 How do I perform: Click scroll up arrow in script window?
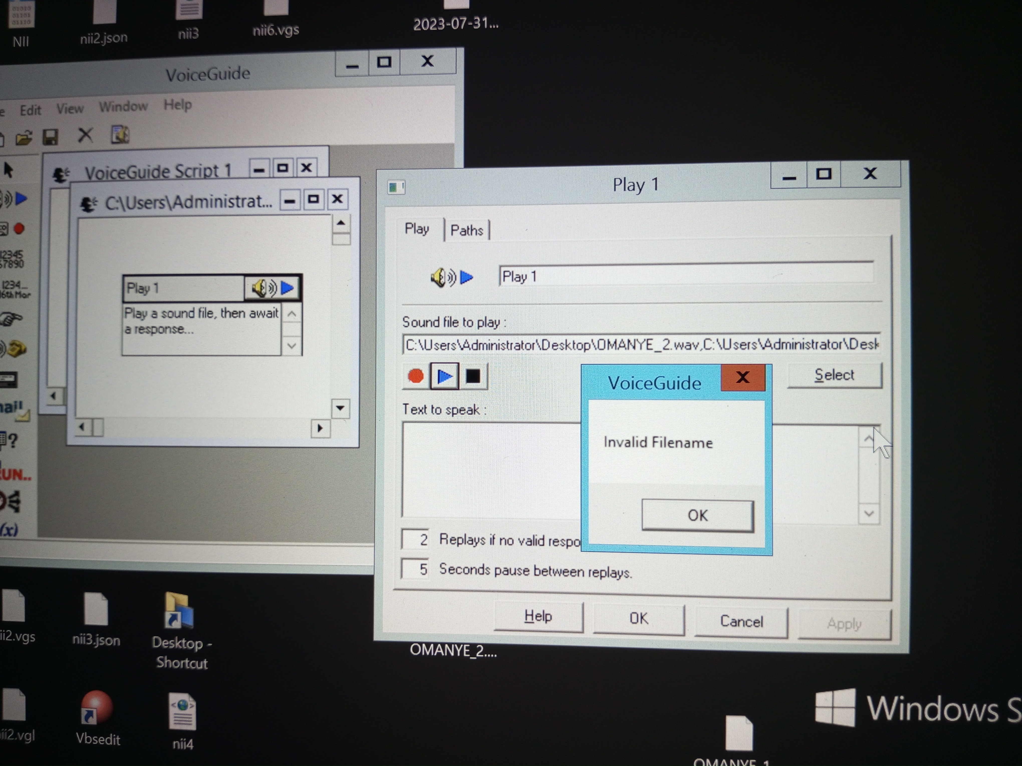click(x=341, y=223)
